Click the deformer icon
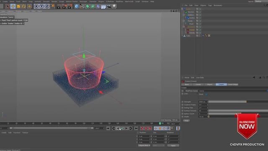The width and height of the screenshot is (268, 151). [x=98, y=6]
